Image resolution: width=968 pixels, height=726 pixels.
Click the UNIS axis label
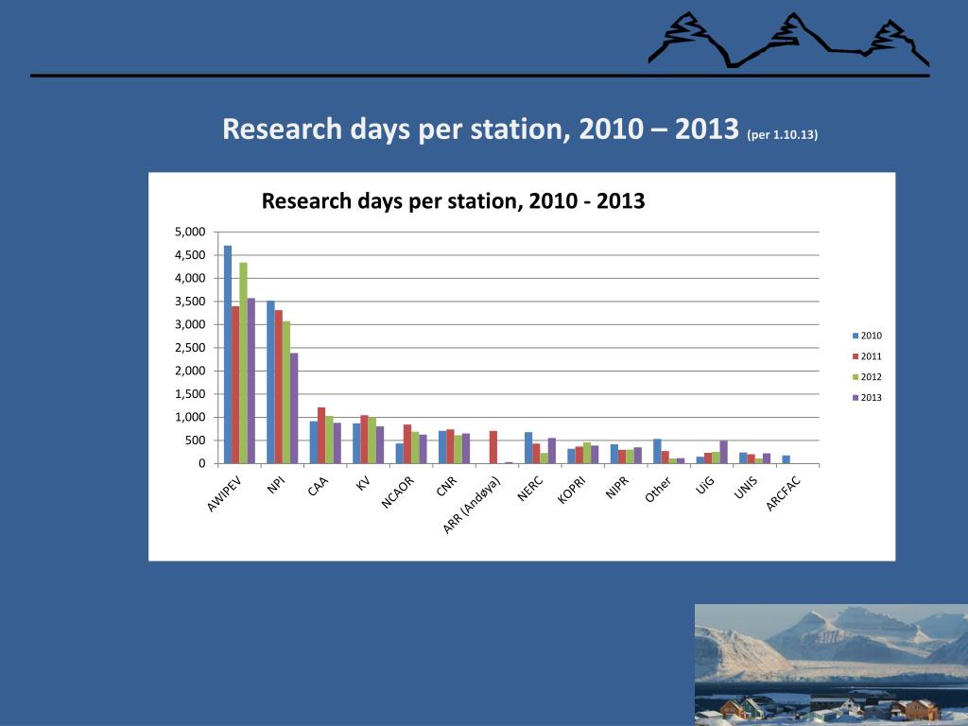pyautogui.click(x=746, y=487)
